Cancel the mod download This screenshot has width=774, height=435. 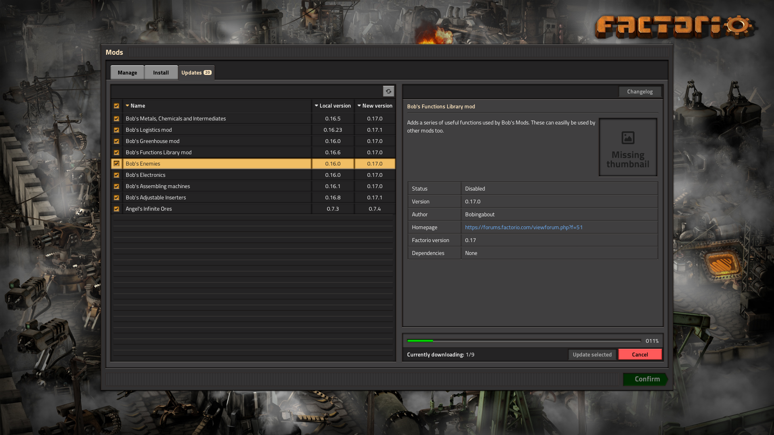pyautogui.click(x=640, y=354)
